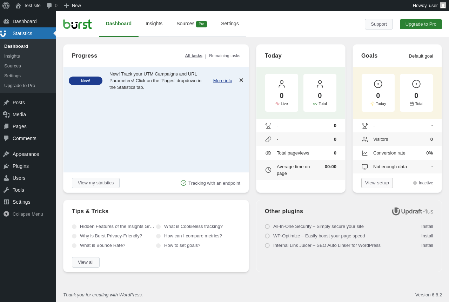Screen dimensions: 449x302
Task: Click the Not enough data row
Action: [397, 167]
